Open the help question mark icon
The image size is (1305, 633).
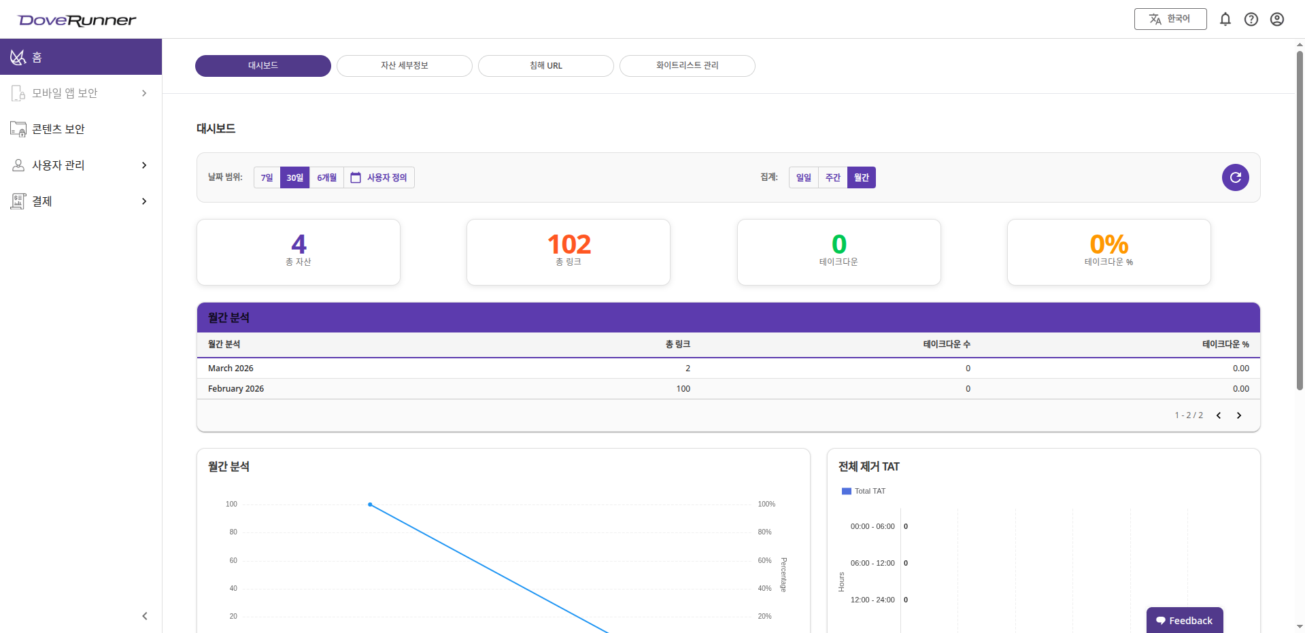pyautogui.click(x=1251, y=19)
